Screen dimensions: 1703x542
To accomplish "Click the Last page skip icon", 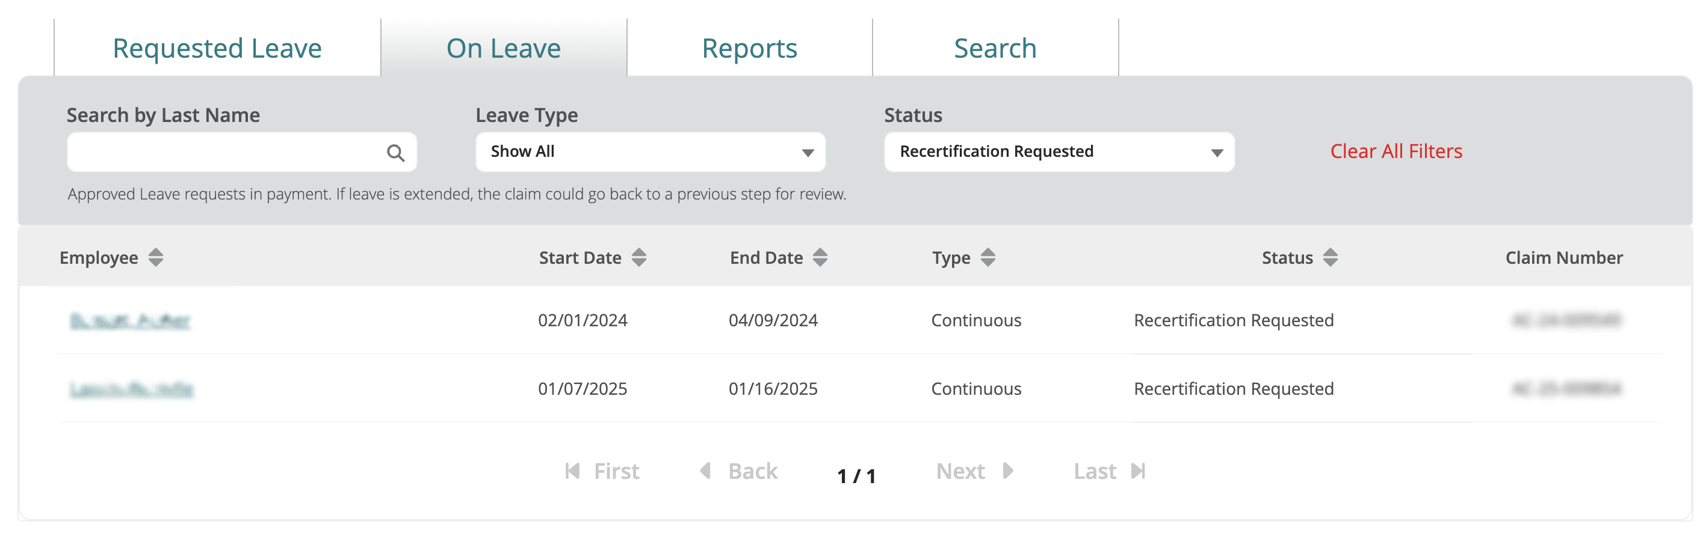I will pos(1138,471).
